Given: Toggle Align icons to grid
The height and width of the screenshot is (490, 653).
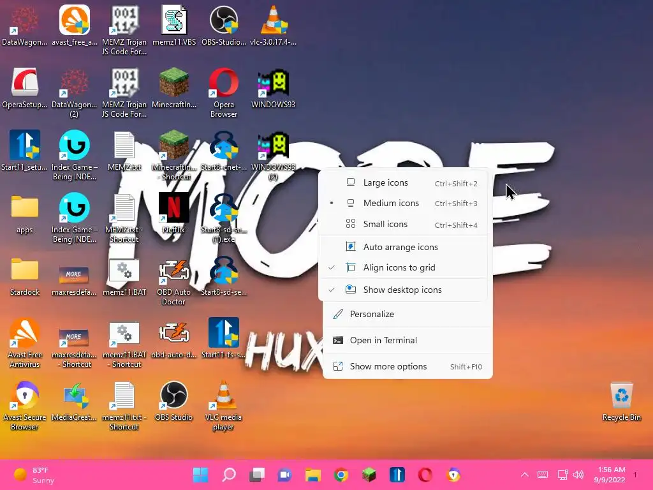Looking at the screenshot, I should [403, 267].
